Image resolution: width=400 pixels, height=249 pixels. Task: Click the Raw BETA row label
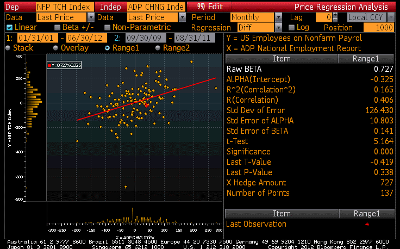click(x=244, y=69)
